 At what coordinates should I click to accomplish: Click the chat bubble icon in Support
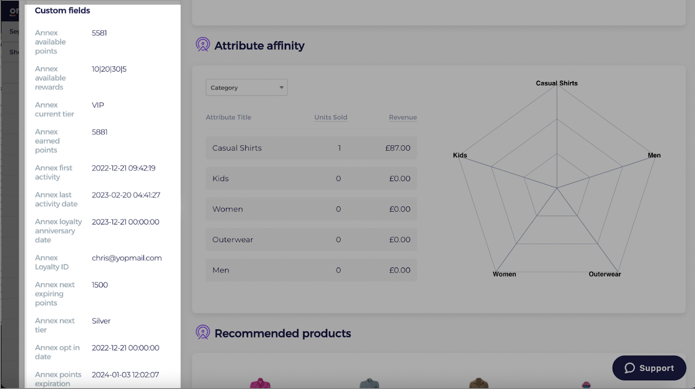[629, 368]
